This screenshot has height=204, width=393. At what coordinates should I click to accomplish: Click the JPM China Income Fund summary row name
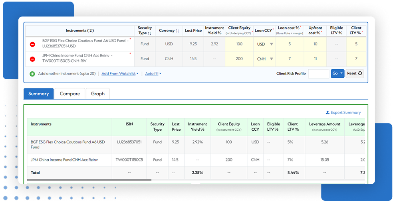click(x=64, y=160)
